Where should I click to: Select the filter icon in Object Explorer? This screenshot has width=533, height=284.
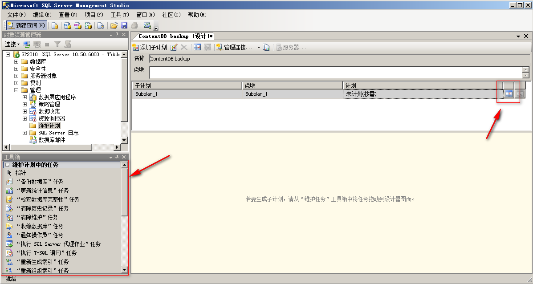point(58,44)
